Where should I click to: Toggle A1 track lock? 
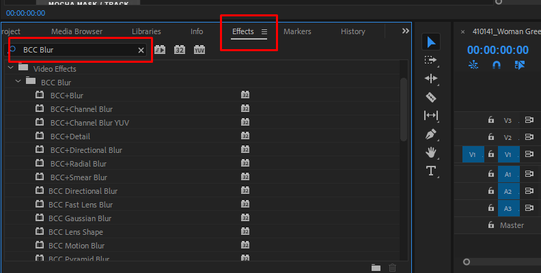(x=490, y=174)
